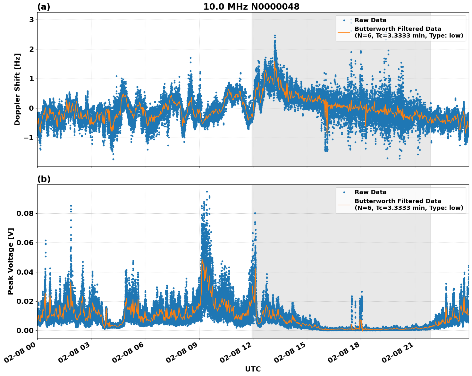Viewport: 472px width, 376px height.
Task: Click the '(N=6, Tc=3.3333 min, Type: low)' top legend line
Action: (x=409, y=36)
